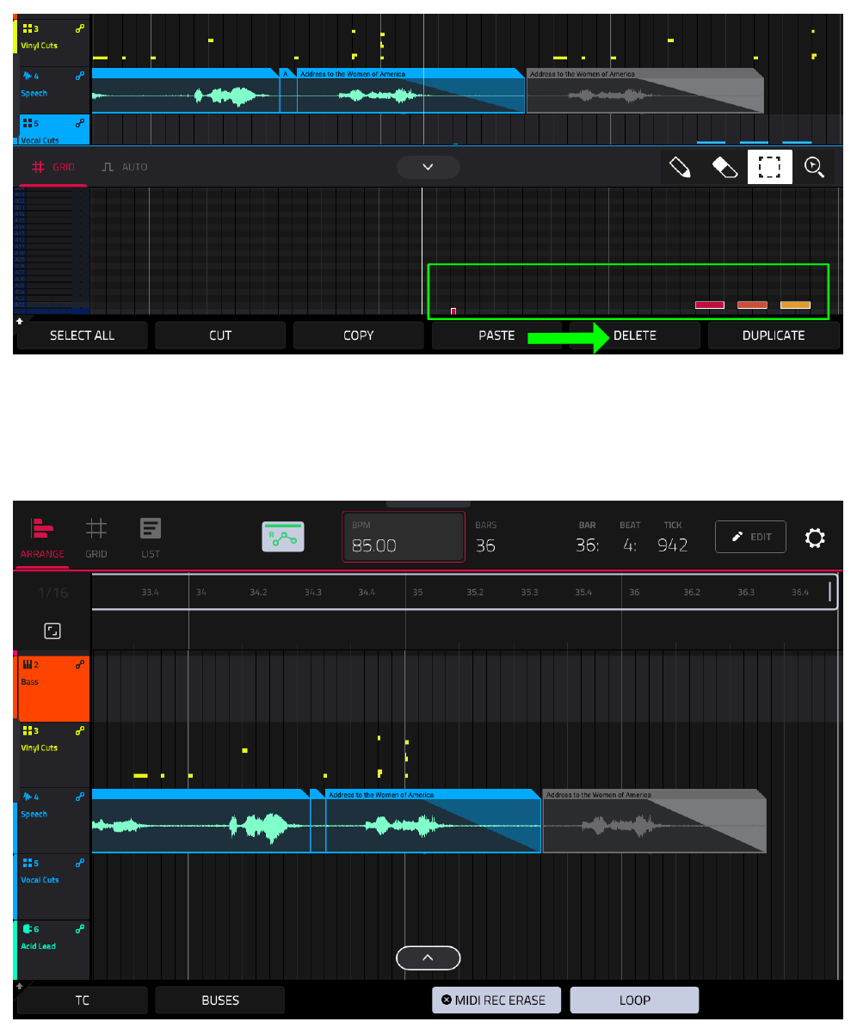The height and width of the screenshot is (1034, 857).
Task: Select the small red note in the grid editor
Action: point(453,311)
